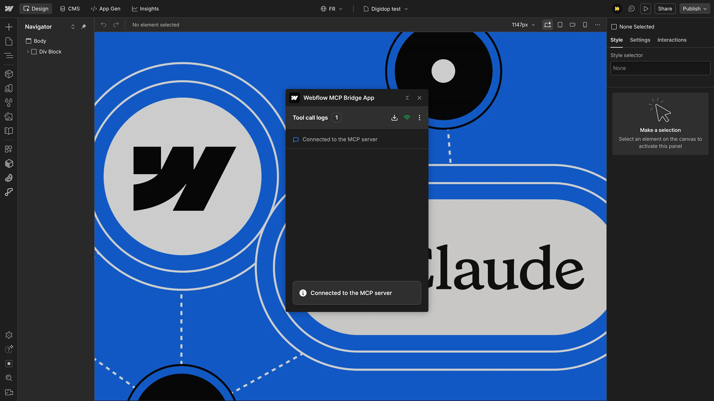Launch the 3D cube app icon
Screen dimensions: 714x401
[9, 163]
